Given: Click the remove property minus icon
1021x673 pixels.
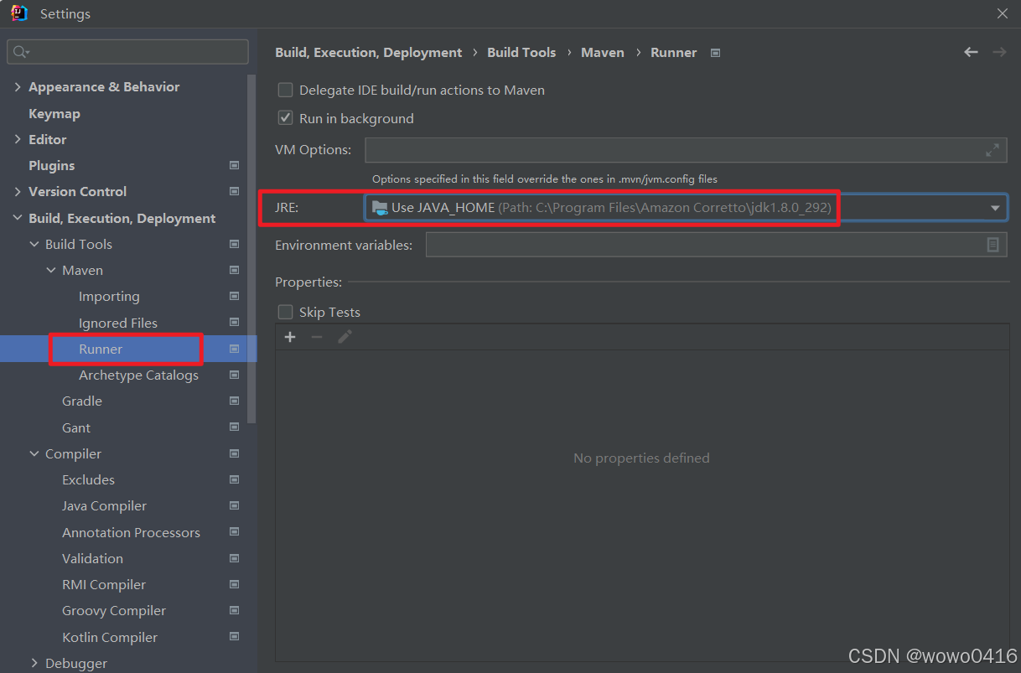Looking at the screenshot, I should (316, 337).
